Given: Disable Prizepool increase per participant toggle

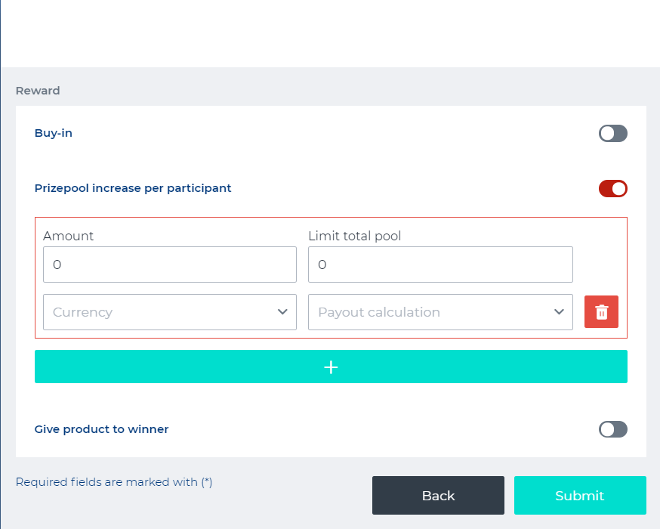Looking at the screenshot, I should pos(612,188).
